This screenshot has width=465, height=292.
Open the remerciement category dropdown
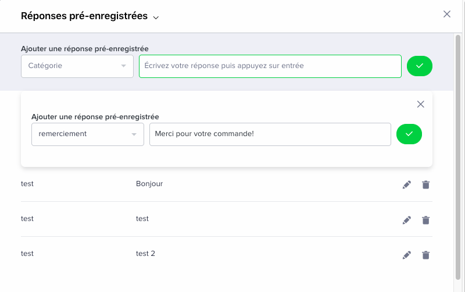coord(88,134)
